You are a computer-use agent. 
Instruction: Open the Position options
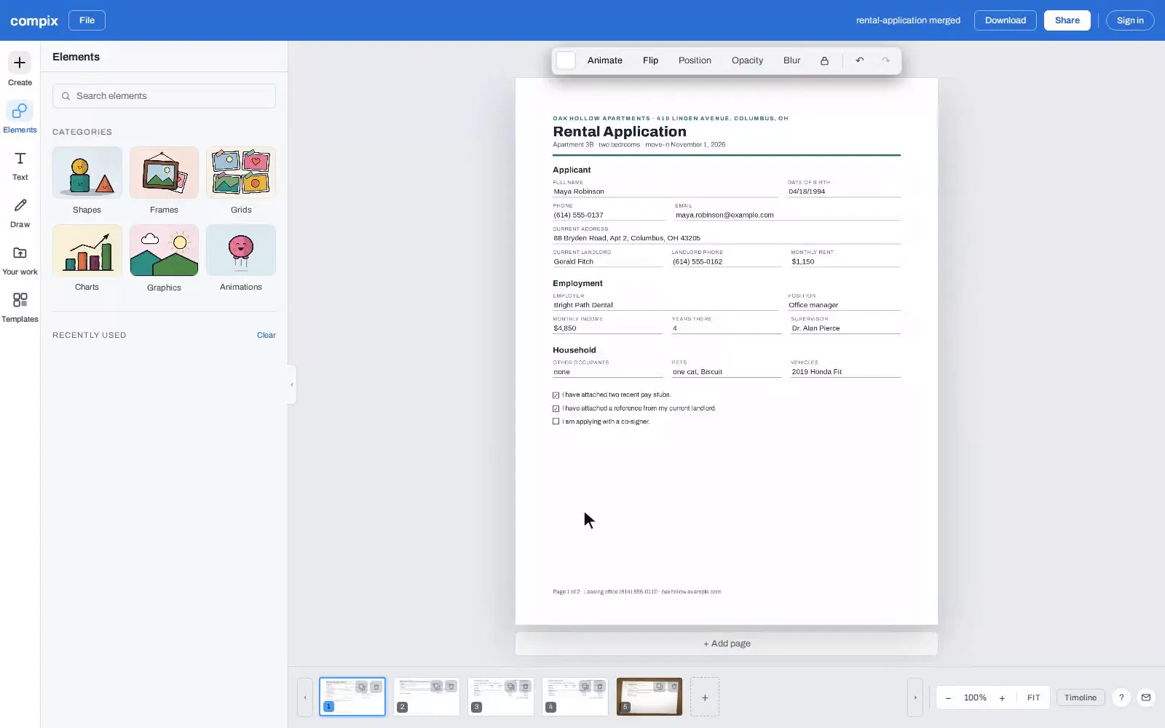click(695, 60)
